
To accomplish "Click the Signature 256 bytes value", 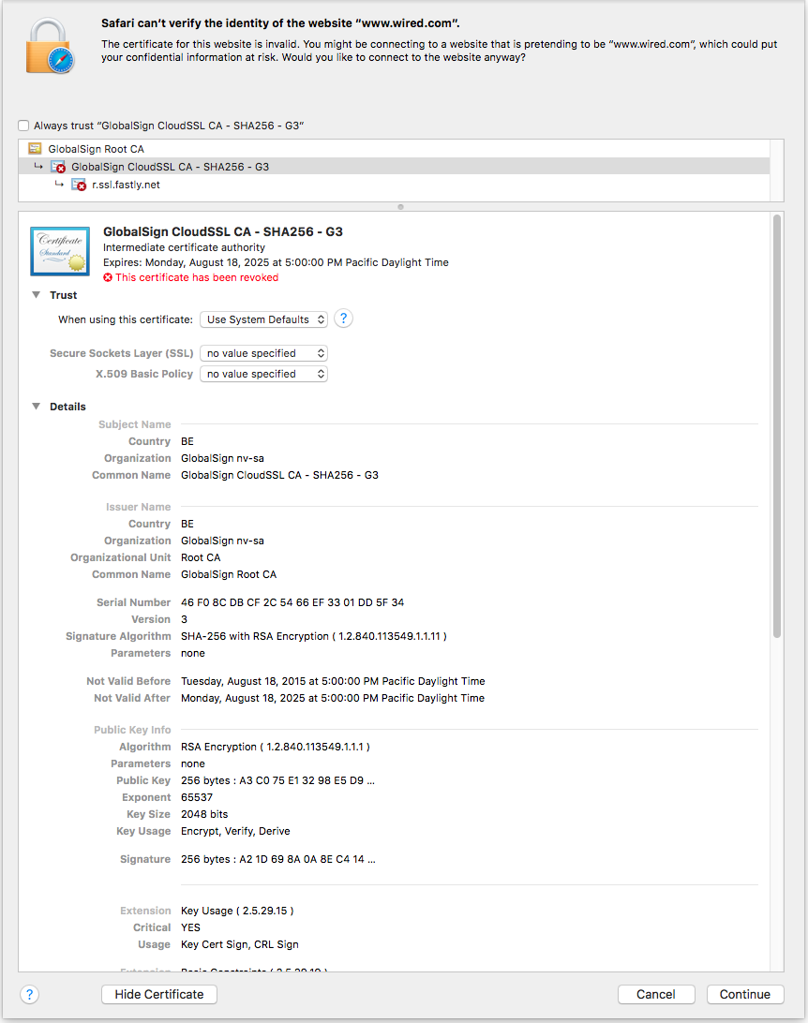I will tap(278, 859).
